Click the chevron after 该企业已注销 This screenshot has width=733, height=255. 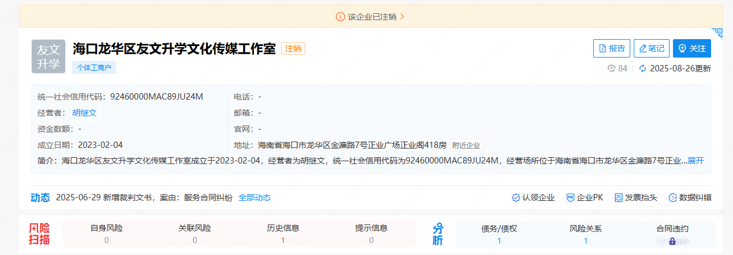coord(402,17)
